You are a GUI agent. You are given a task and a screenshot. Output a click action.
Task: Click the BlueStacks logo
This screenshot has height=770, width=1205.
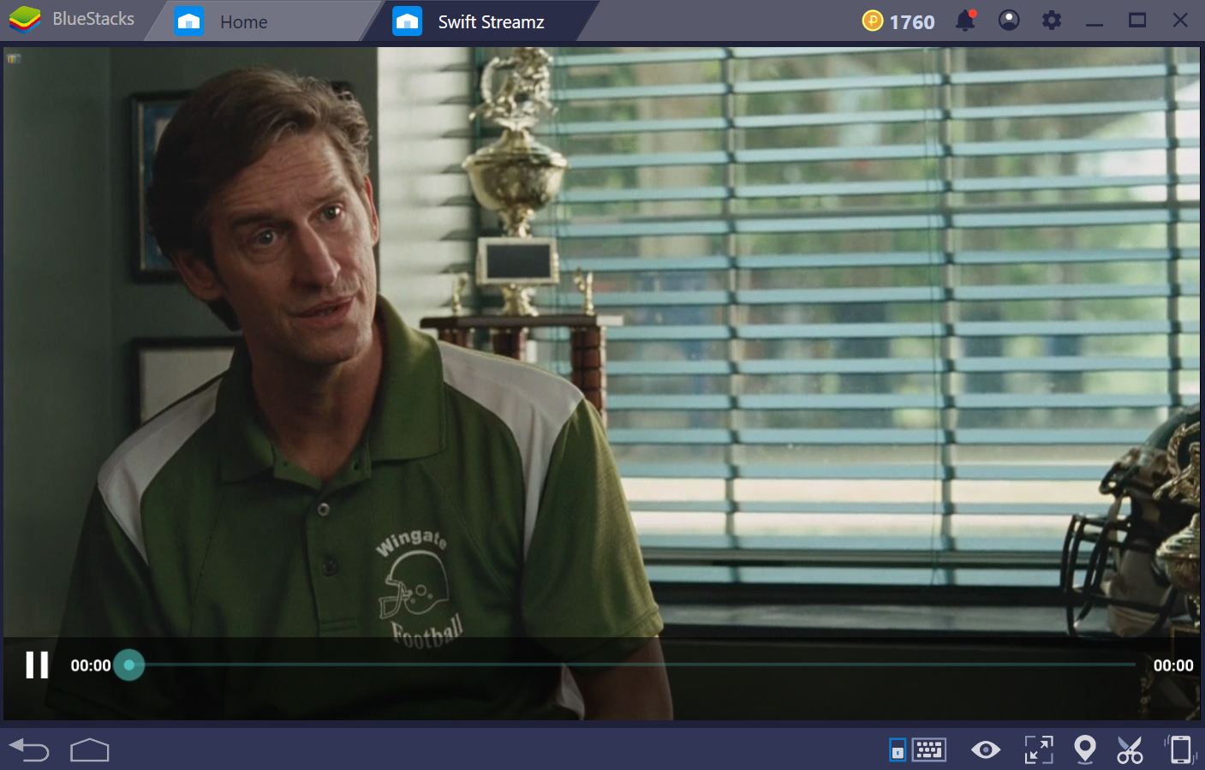point(25,20)
